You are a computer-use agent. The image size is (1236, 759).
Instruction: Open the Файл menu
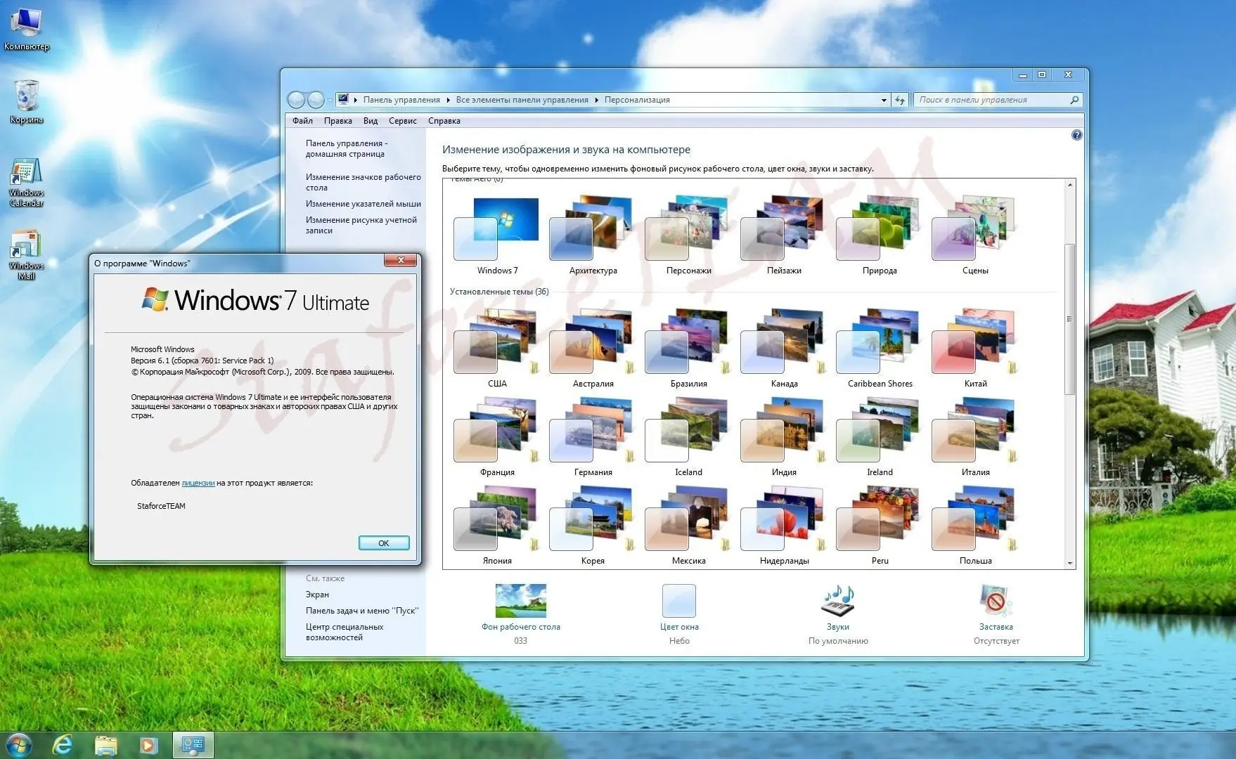point(302,121)
